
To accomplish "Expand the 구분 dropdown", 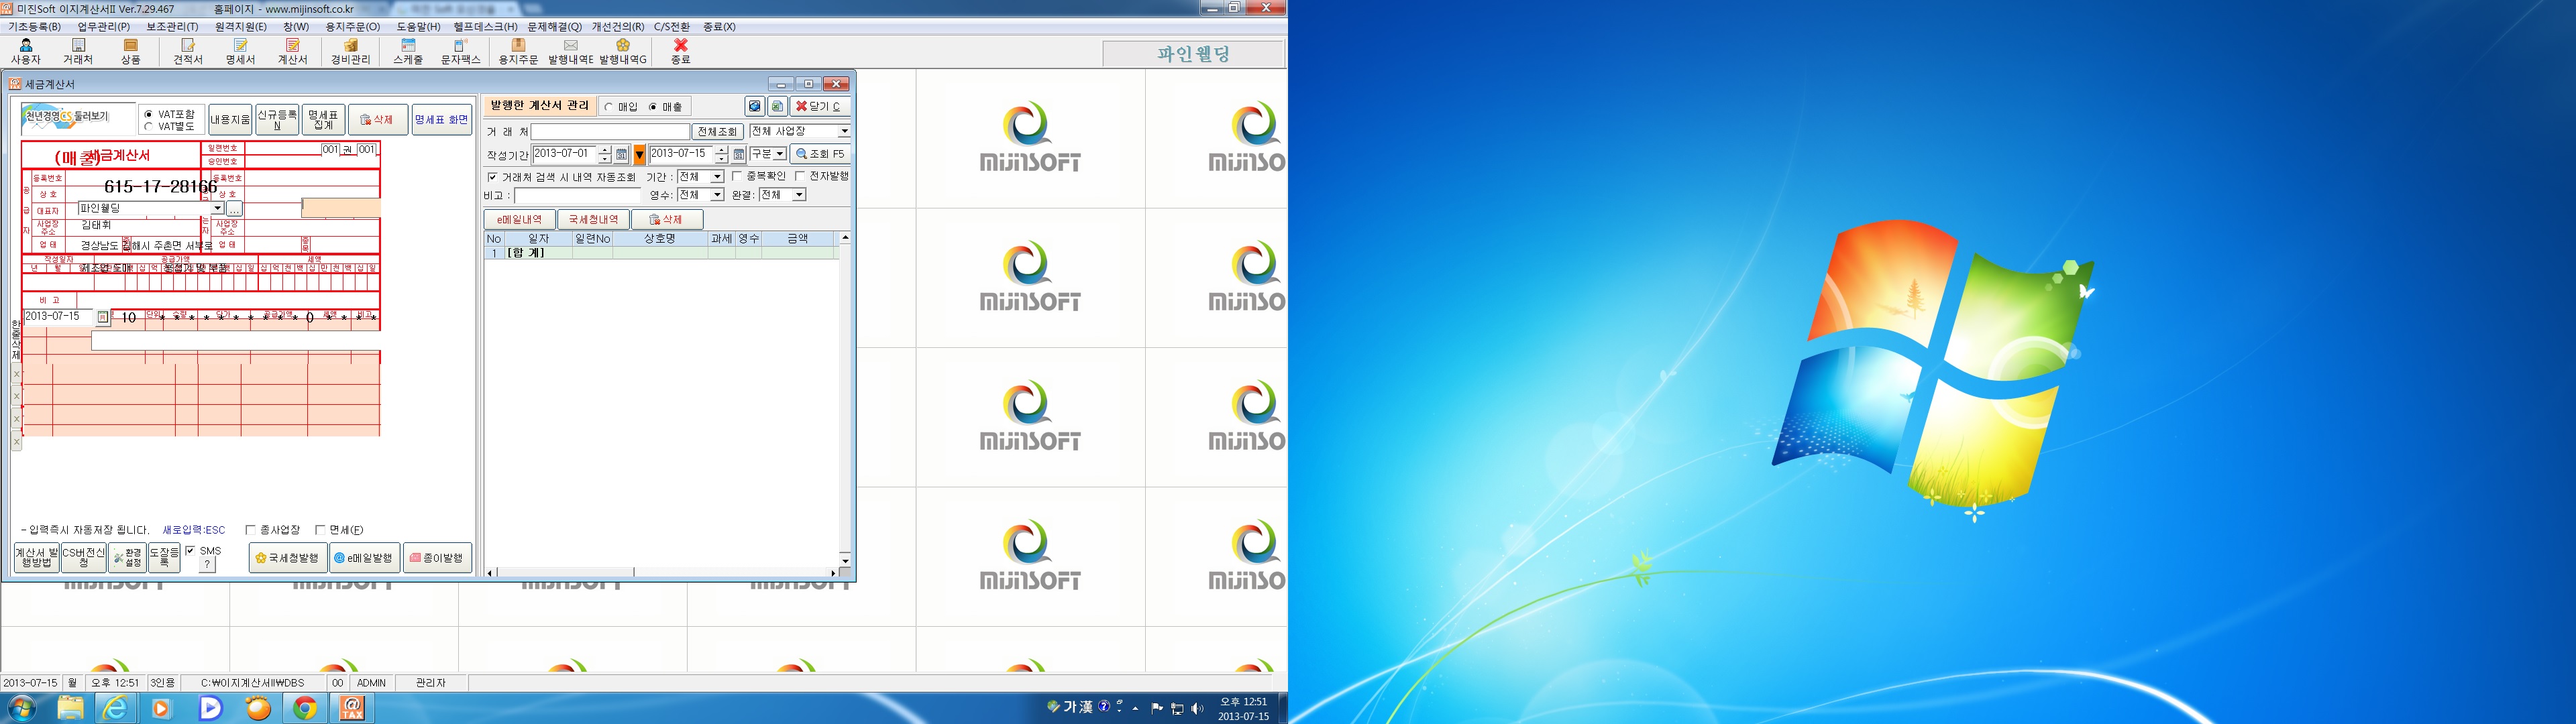I will point(780,154).
